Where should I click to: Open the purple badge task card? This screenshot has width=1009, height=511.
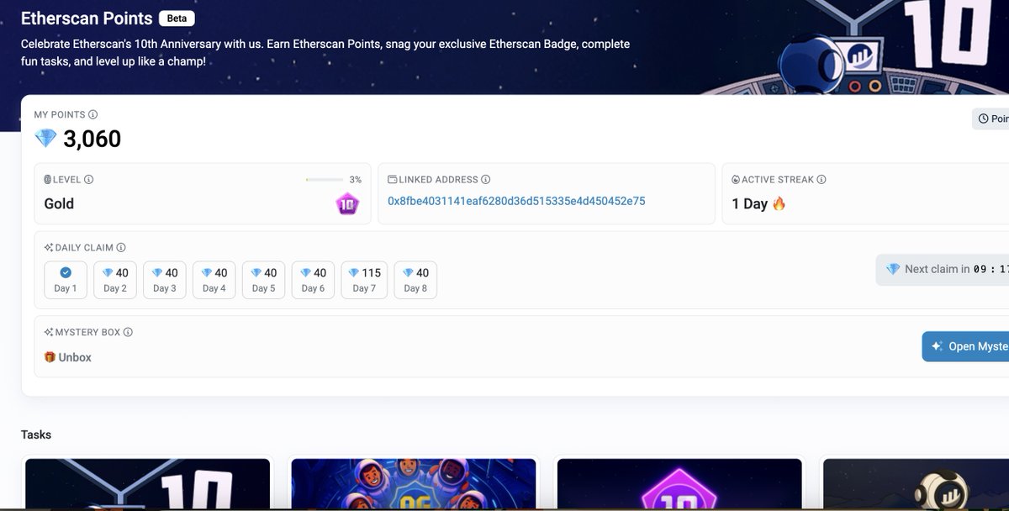[x=679, y=483]
